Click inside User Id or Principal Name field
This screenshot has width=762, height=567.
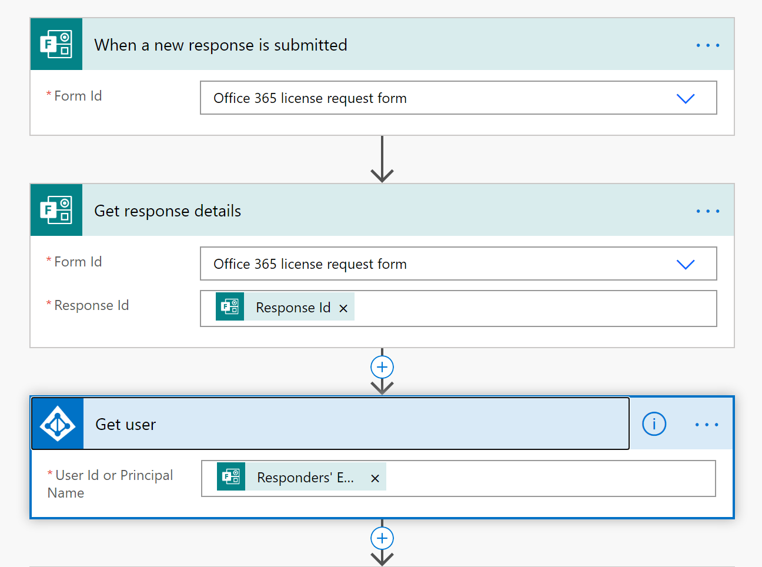pyautogui.click(x=550, y=479)
